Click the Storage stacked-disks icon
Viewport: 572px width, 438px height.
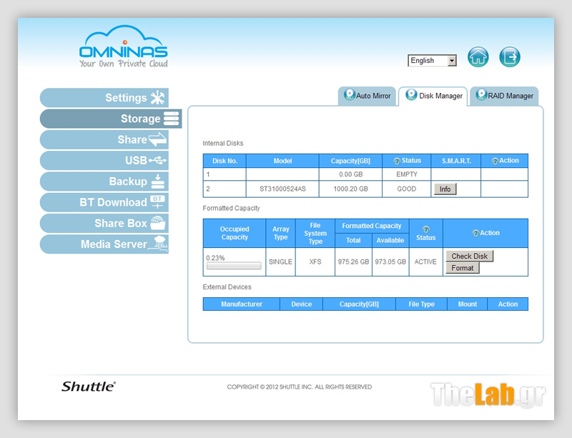point(171,119)
